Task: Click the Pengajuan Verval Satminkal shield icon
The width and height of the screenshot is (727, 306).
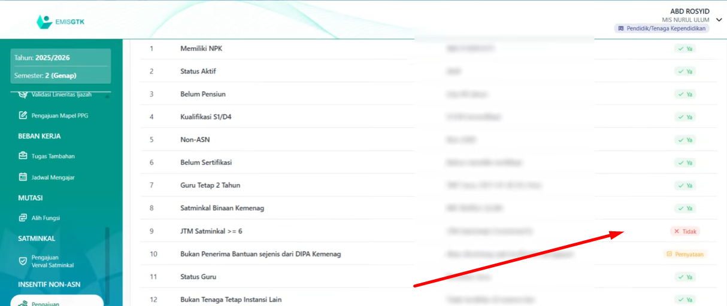Action: tap(23, 261)
